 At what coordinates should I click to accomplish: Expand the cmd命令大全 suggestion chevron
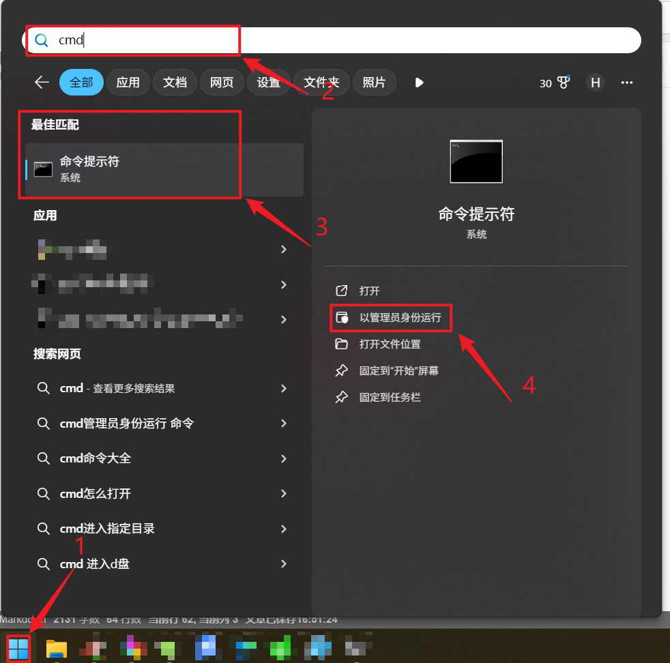click(x=283, y=458)
